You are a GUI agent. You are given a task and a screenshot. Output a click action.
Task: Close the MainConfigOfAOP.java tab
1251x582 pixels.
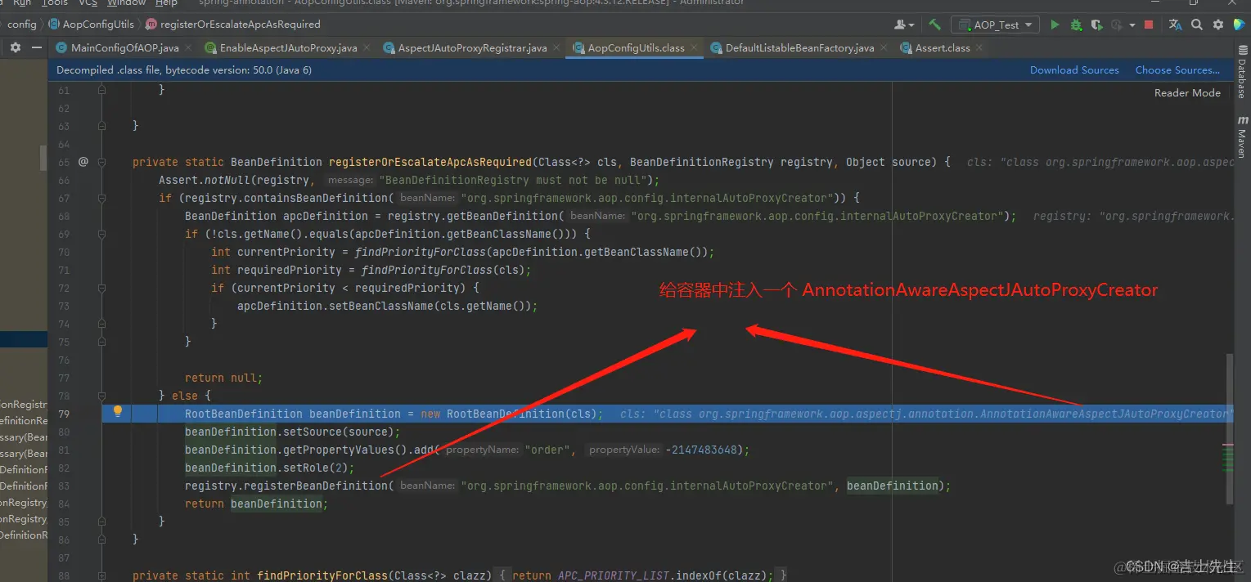pos(190,48)
